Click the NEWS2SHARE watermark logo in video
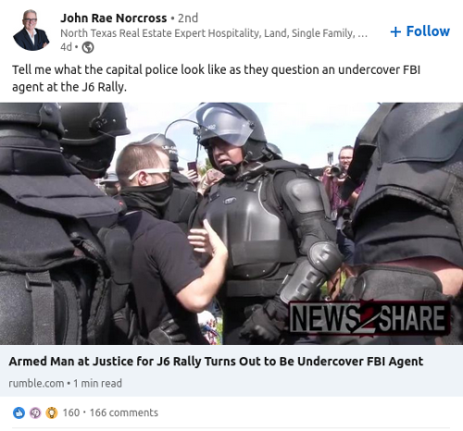 click(369, 318)
